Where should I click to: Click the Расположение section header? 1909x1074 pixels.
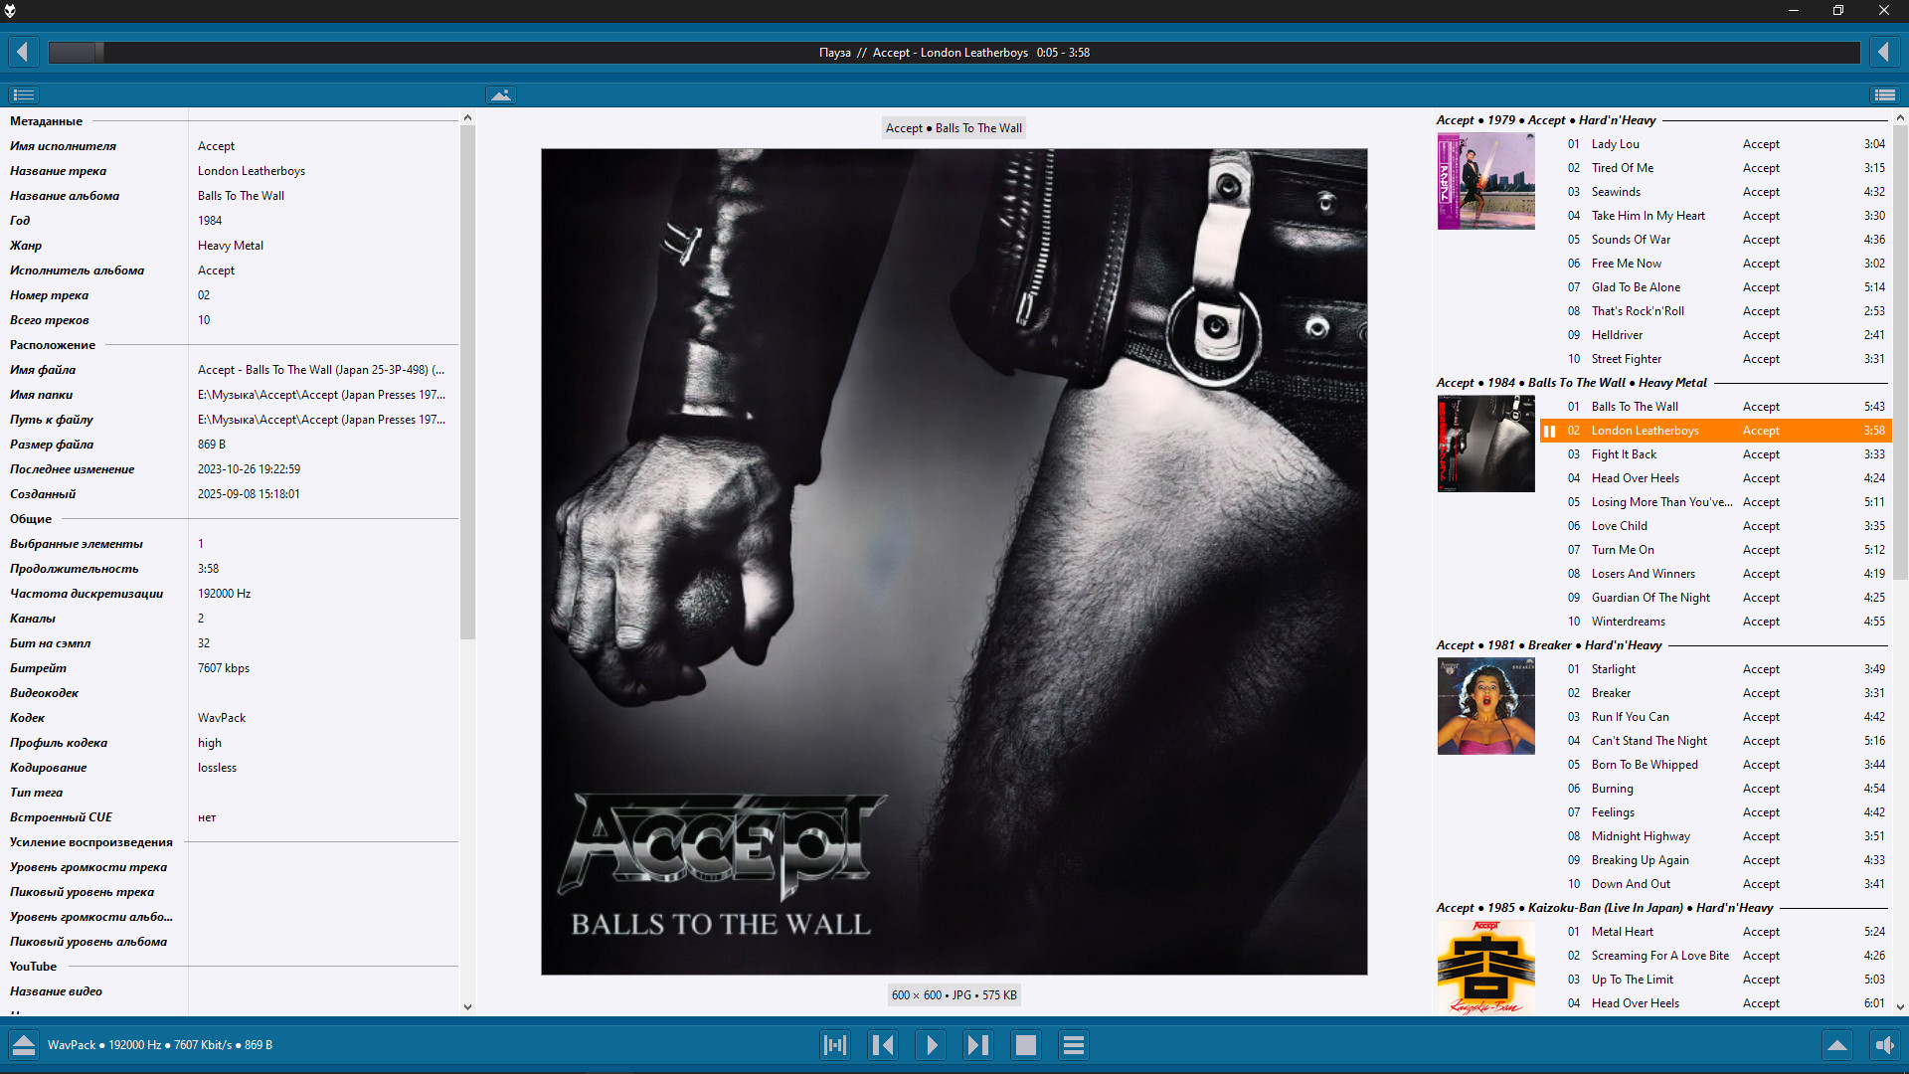tap(53, 345)
